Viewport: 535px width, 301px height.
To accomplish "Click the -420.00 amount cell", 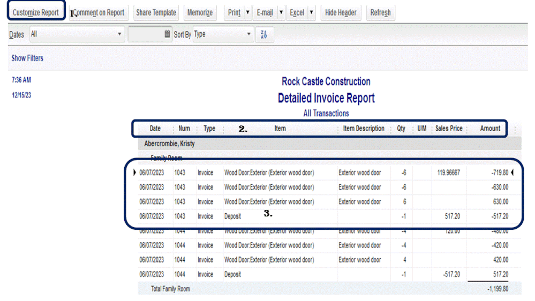I will click(500, 245).
